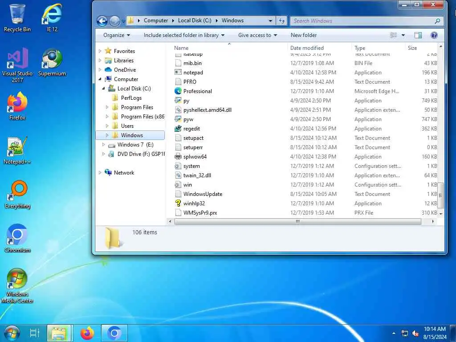Click the search magnifier icon
This screenshot has height=342, width=456.
coord(437,21)
